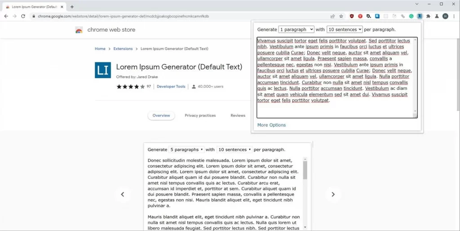Bookmark this page with the star icon
Screen dimensions: 460x231
tap(341, 16)
